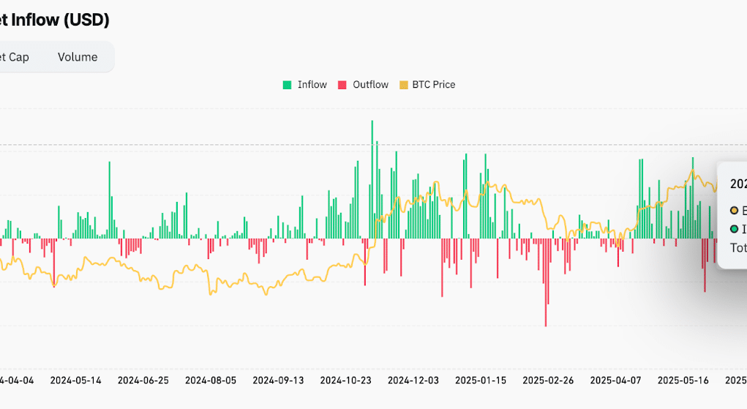
Task: Pick the 2025-02-26 date on axis
Action: [548, 380]
